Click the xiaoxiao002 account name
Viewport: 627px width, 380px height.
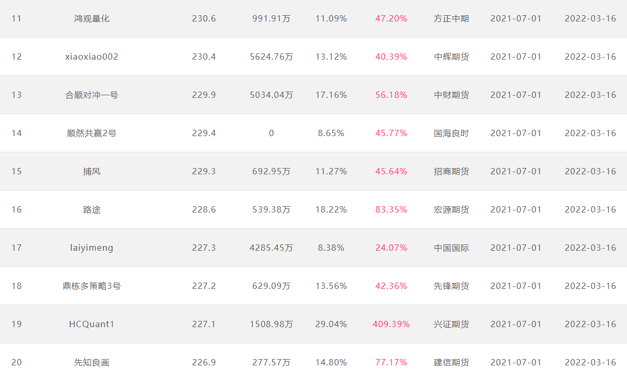pos(92,57)
